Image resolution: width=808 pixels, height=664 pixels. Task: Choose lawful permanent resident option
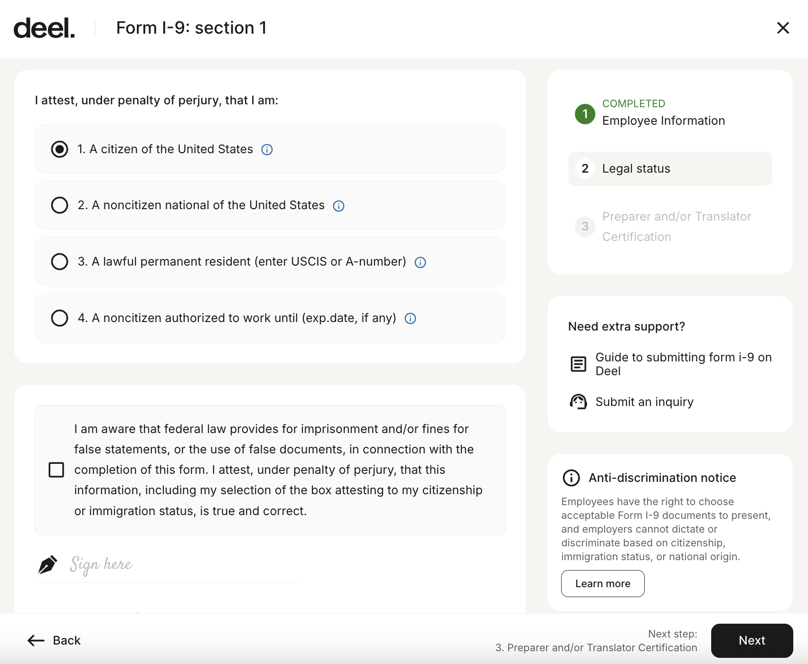pyautogui.click(x=60, y=262)
